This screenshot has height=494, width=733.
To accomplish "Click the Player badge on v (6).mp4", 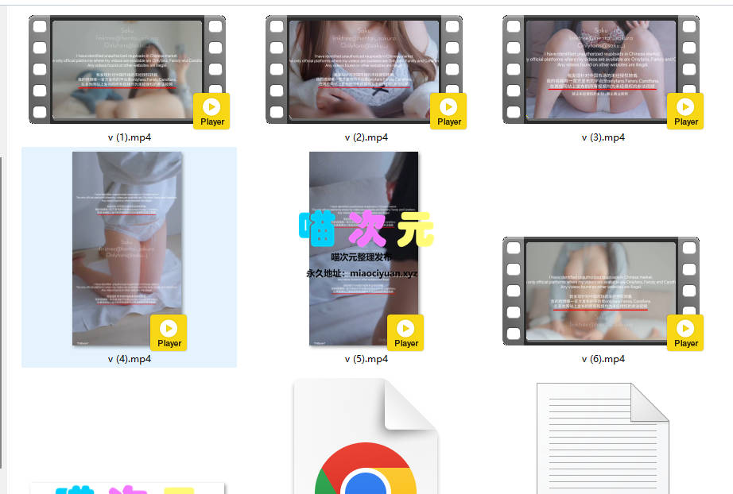I will tap(686, 333).
